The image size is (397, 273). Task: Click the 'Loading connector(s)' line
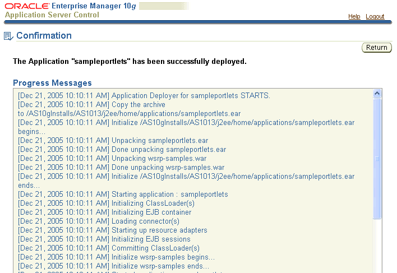(99, 221)
